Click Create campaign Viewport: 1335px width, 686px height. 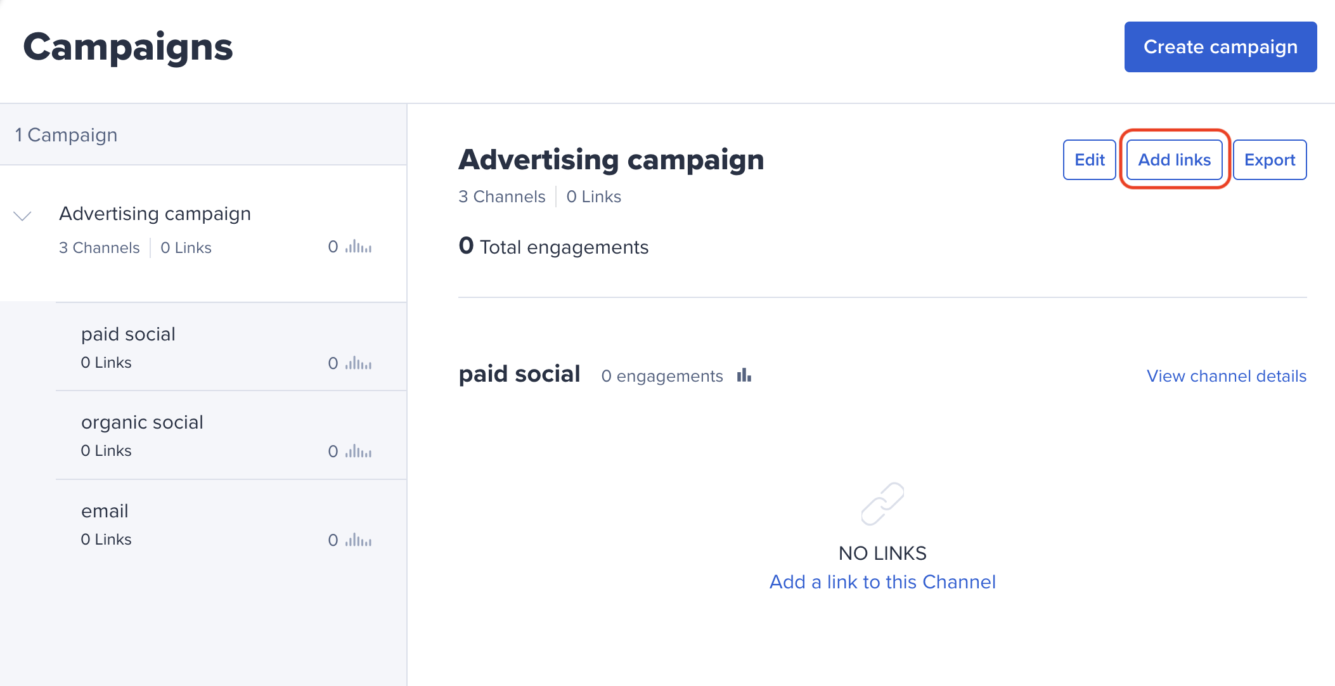[1220, 46]
